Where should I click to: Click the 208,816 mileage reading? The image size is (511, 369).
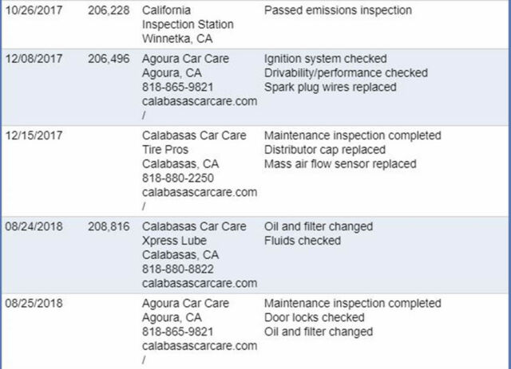tap(109, 226)
